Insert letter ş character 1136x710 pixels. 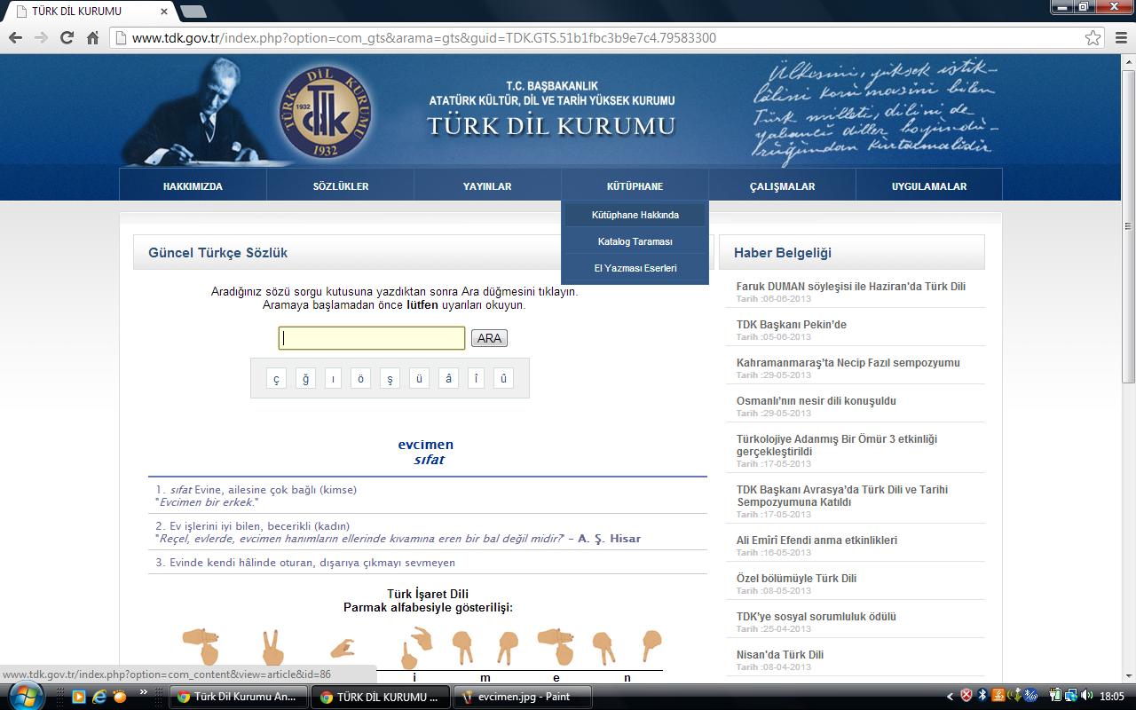point(389,379)
